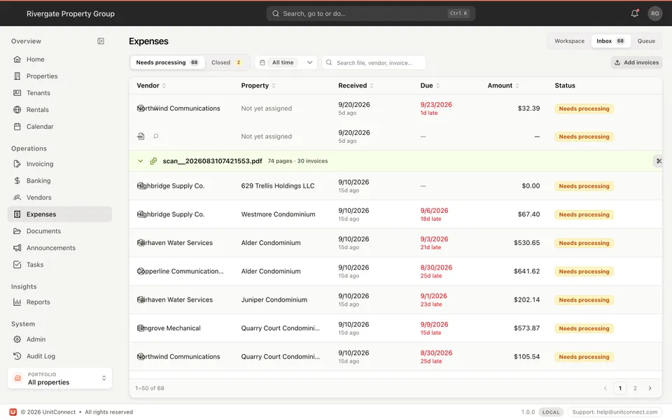Open the RG user avatar menu
The image size is (672, 420).
(x=655, y=13)
